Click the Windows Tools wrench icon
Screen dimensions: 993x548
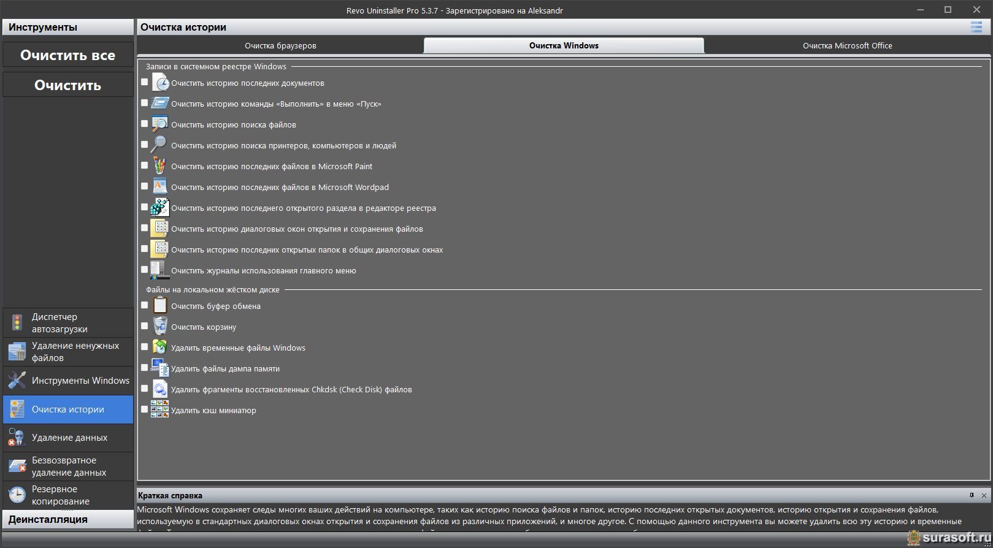17,380
